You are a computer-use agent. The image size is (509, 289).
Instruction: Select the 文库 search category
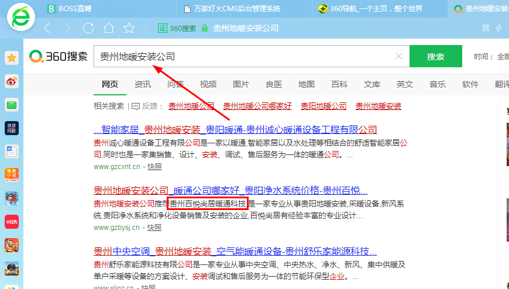[x=372, y=84]
